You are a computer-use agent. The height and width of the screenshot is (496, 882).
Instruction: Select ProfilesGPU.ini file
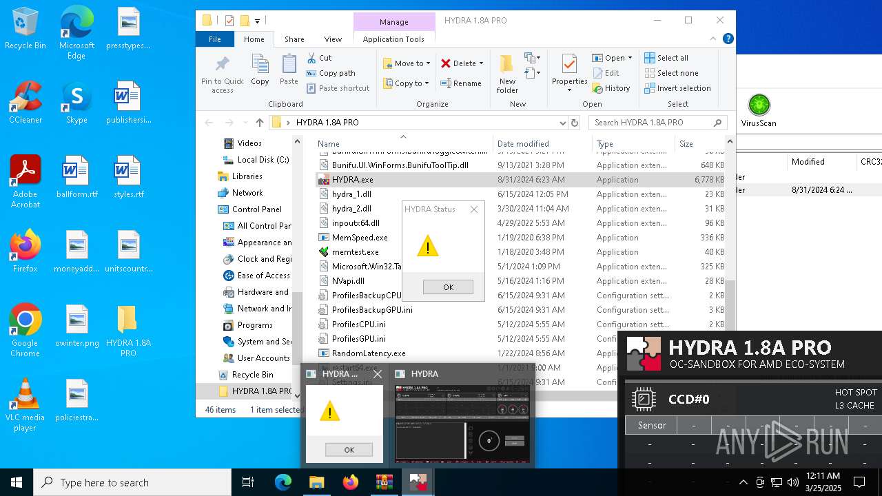pos(358,339)
